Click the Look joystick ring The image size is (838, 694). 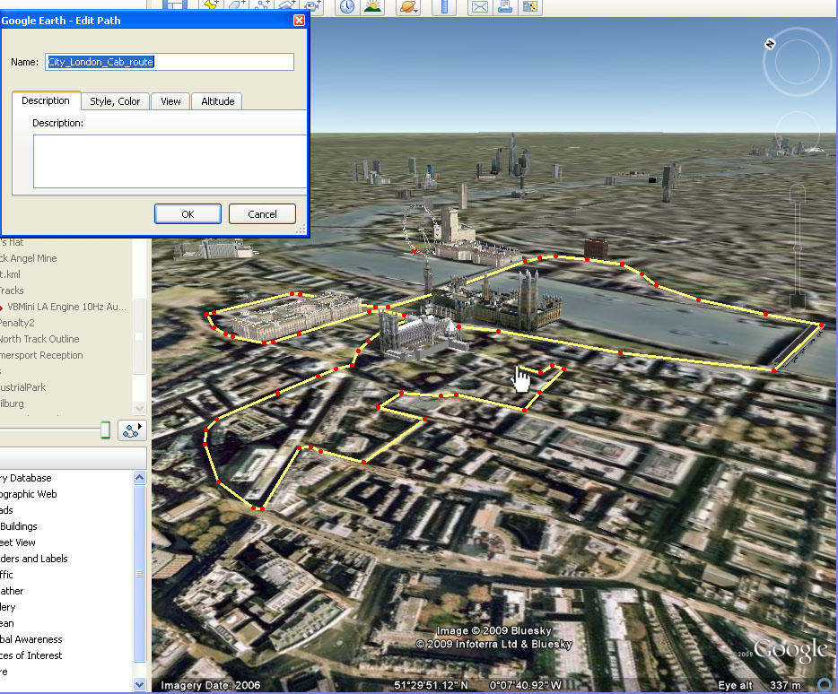pos(797,62)
